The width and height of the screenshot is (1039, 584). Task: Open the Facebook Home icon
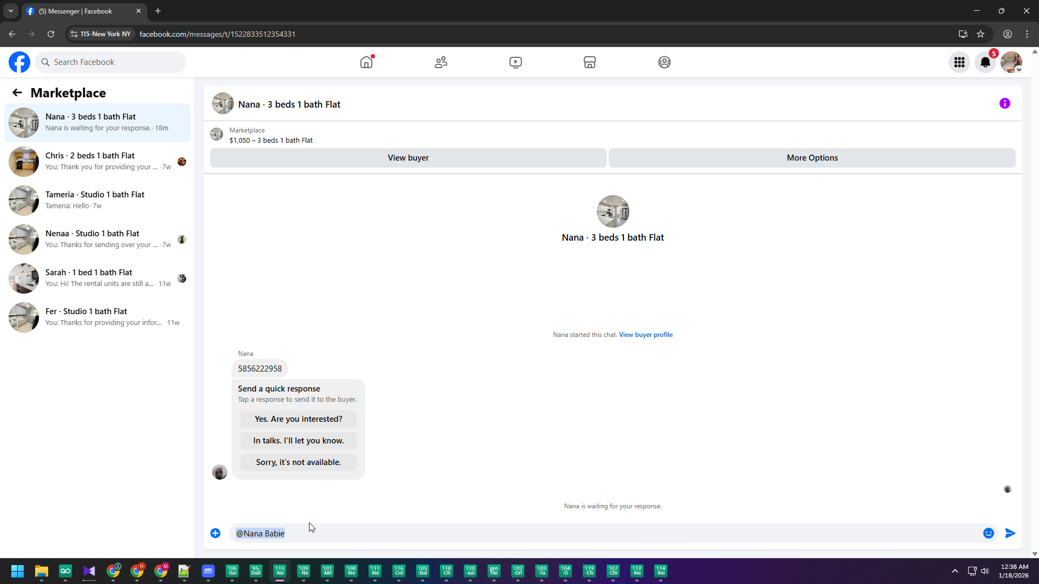366,62
